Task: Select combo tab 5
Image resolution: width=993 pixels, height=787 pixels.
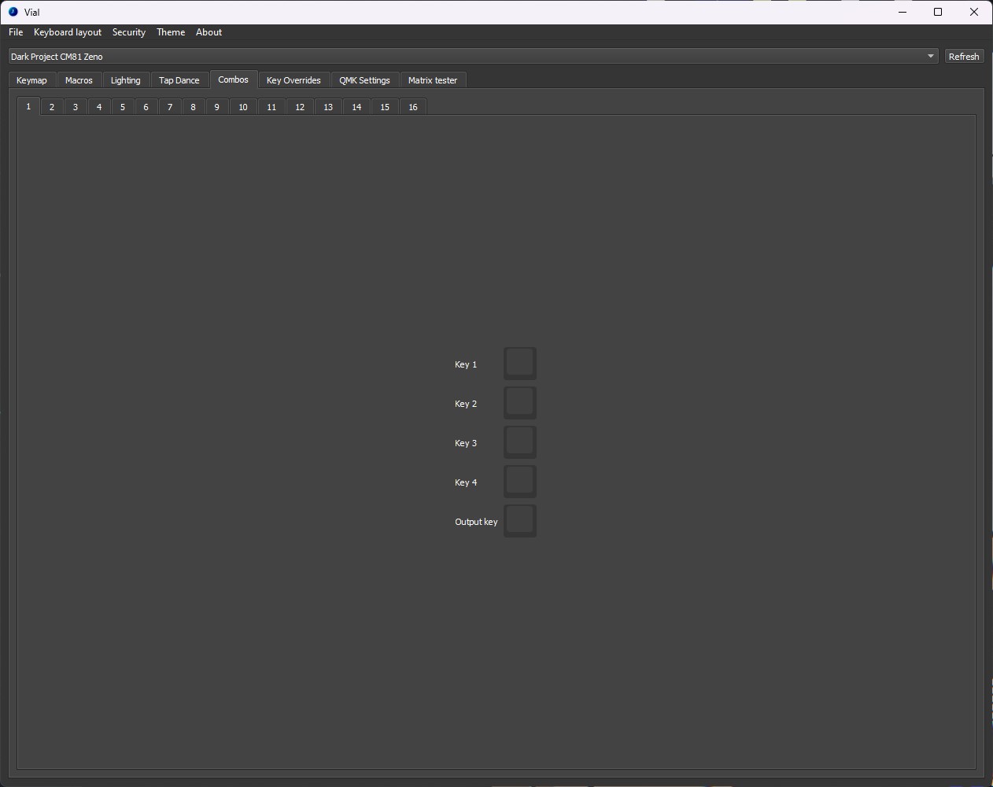Action: (x=123, y=107)
